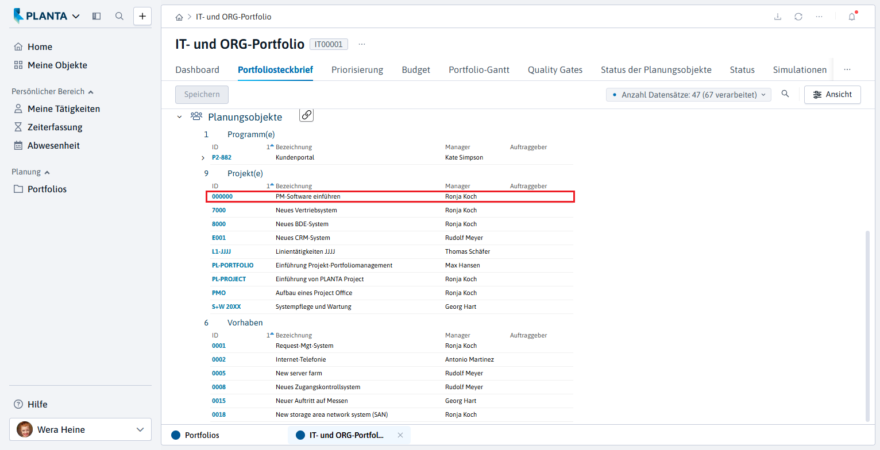Open the Anzahl Datensätze dropdown
Screen dimensions: 880x450
689,95
